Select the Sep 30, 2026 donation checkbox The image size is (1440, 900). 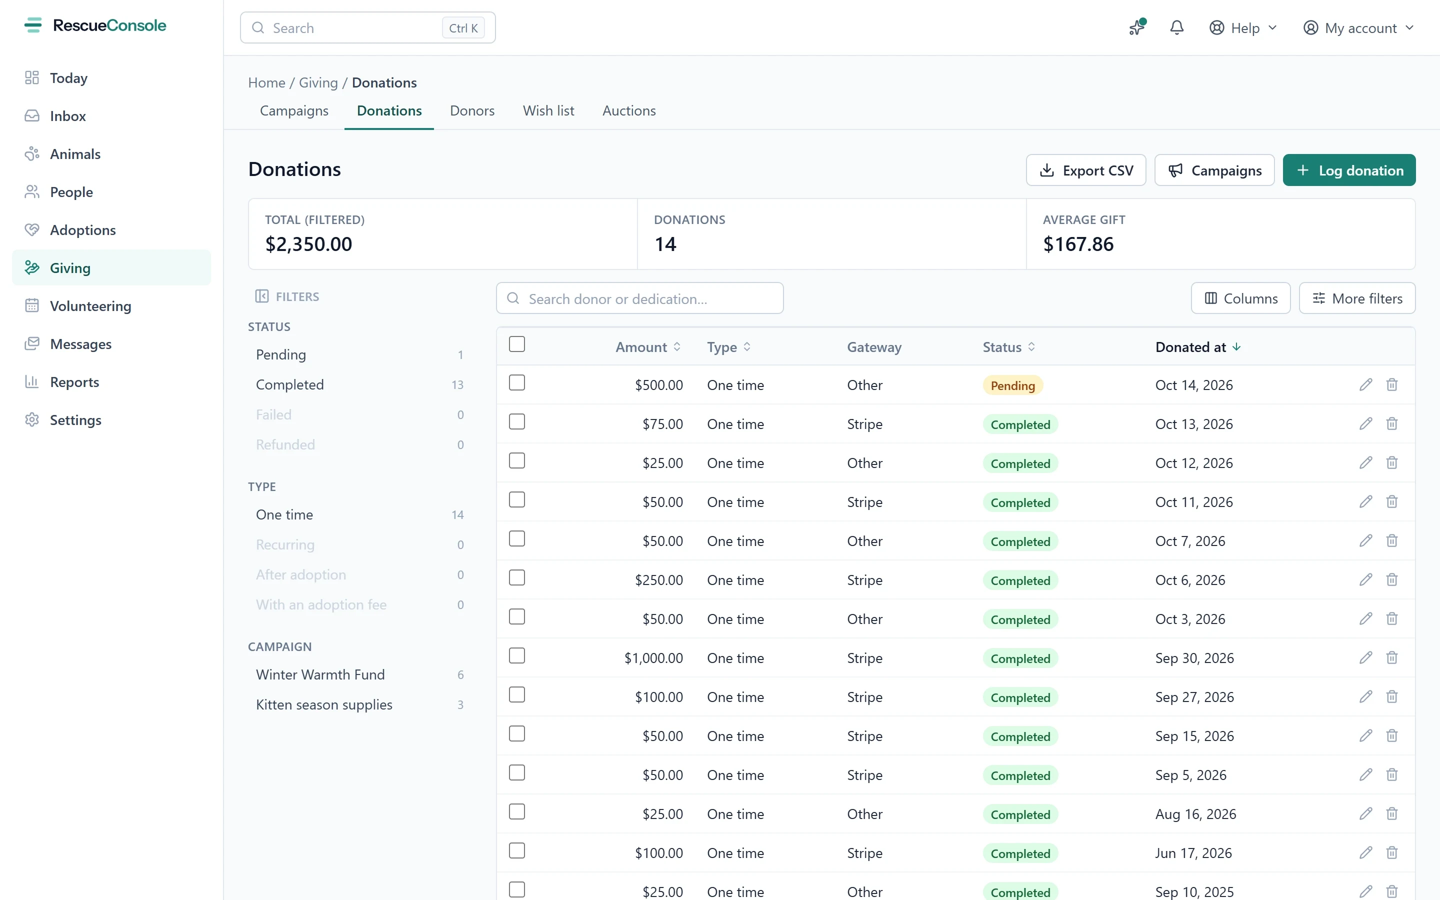[517, 656]
